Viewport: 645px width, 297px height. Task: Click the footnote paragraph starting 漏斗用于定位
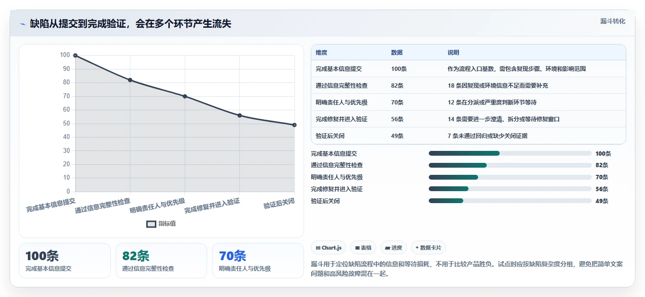tap(467, 269)
